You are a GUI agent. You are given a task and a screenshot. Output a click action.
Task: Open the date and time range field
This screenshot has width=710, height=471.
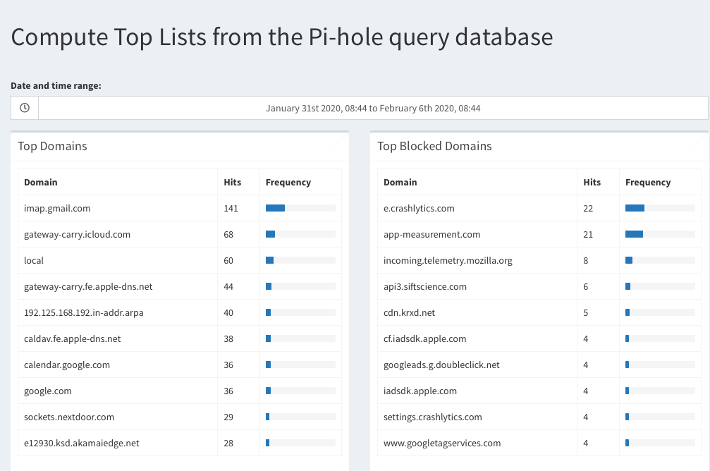[373, 108]
